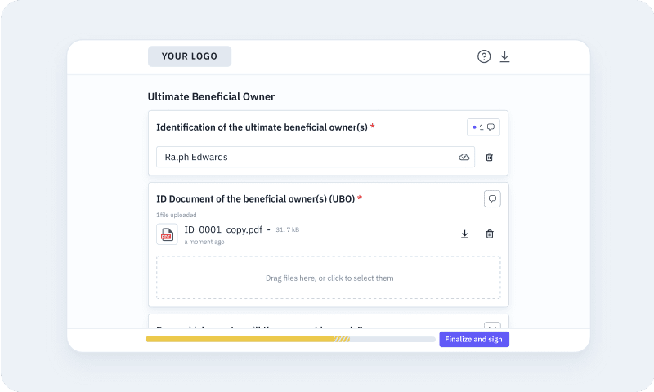Click the Identification of ultimate beneficial owner(s) label
This screenshot has width=654, height=392.
coord(262,127)
